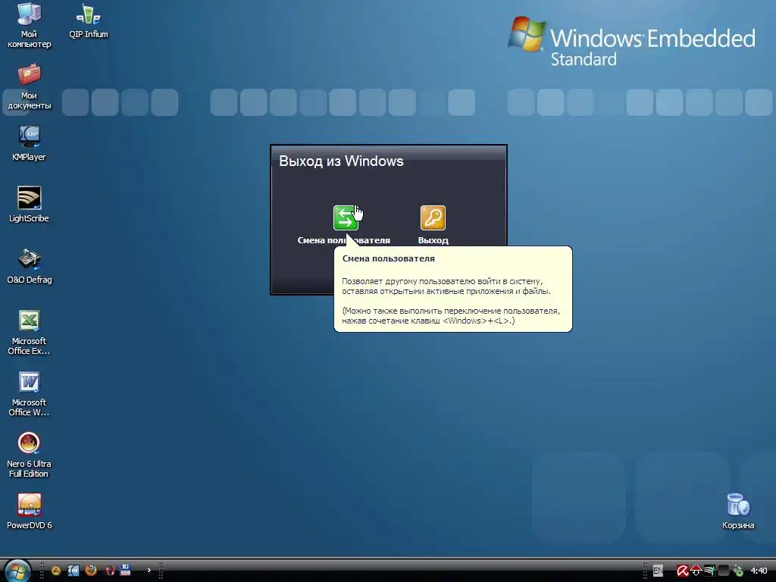Screen dimensions: 776x582
Task: Click the red quick launch icon beside Firefox
Action: coord(109,571)
